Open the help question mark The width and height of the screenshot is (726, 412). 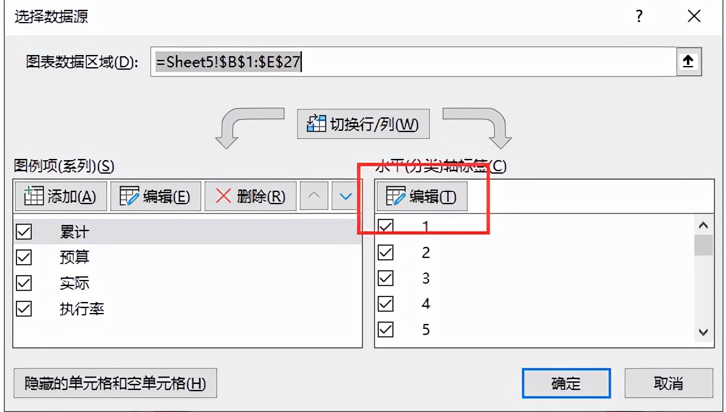(639, 17)
